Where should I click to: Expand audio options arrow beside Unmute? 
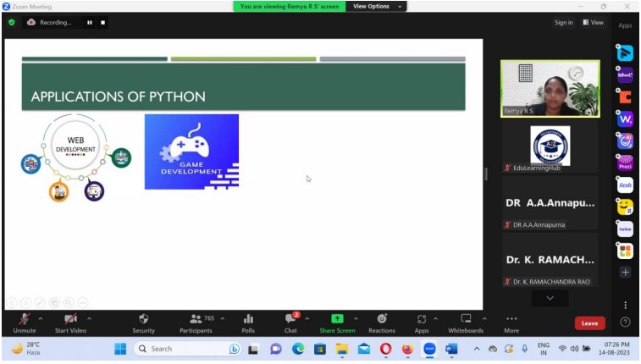pyautogui.click(x=41, y=318)
